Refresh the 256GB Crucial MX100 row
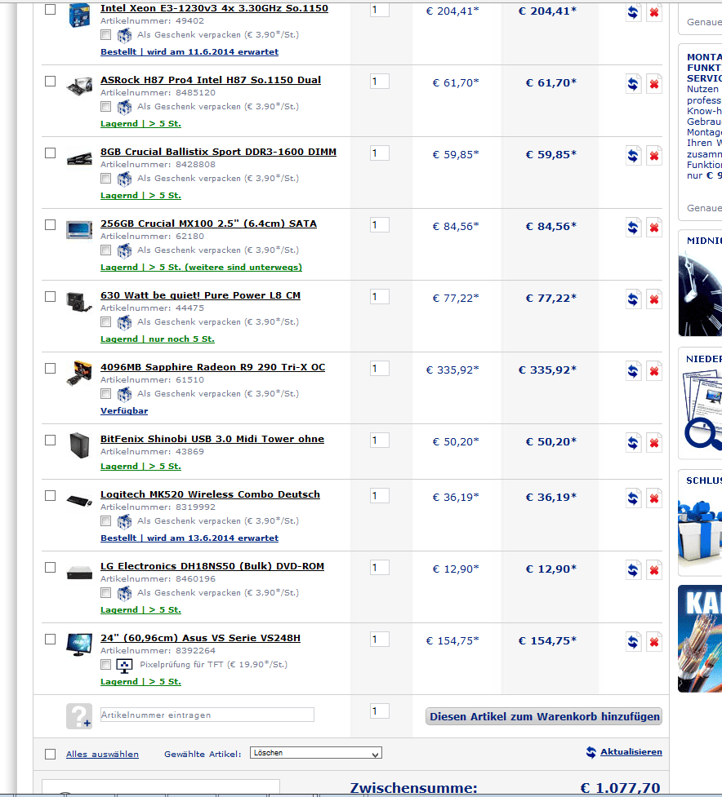 633,228
